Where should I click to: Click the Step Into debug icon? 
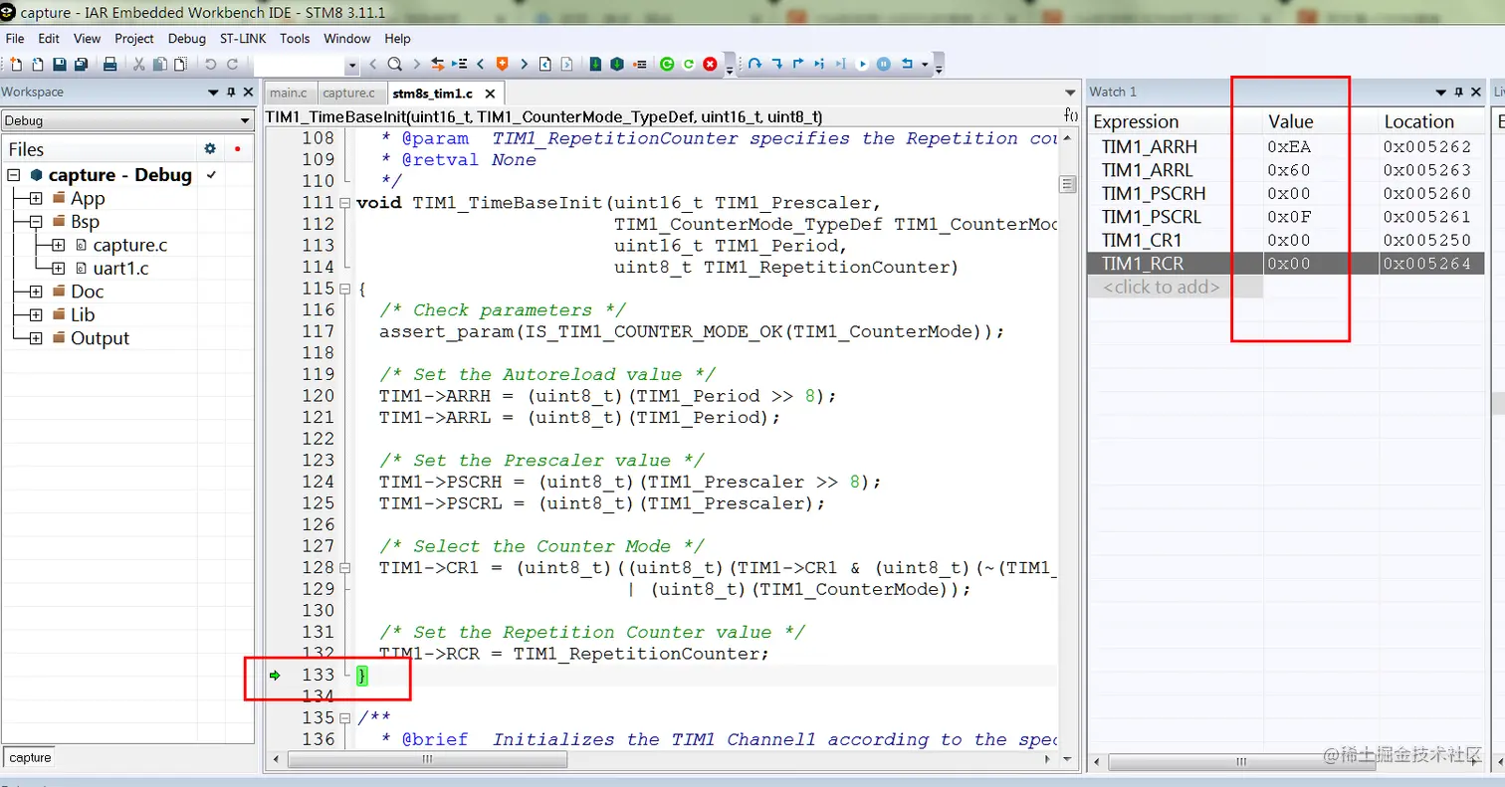tap(777, 64)
